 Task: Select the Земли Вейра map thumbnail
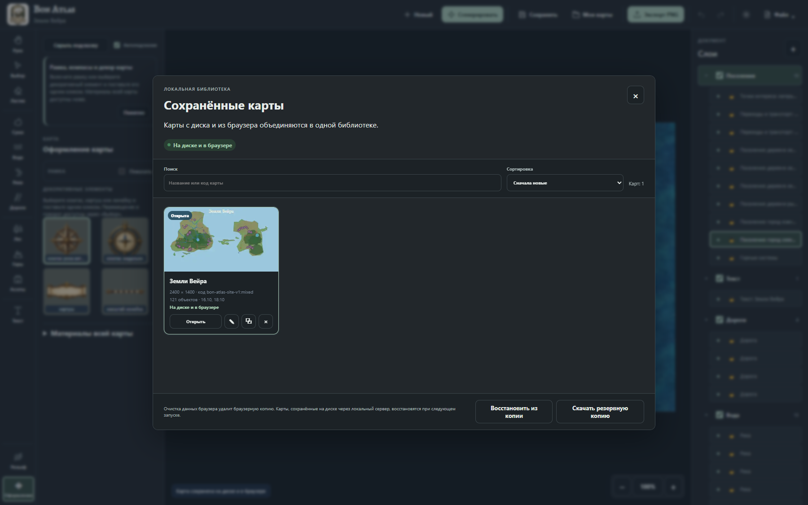pyautogui.click(x=221, y=240)
